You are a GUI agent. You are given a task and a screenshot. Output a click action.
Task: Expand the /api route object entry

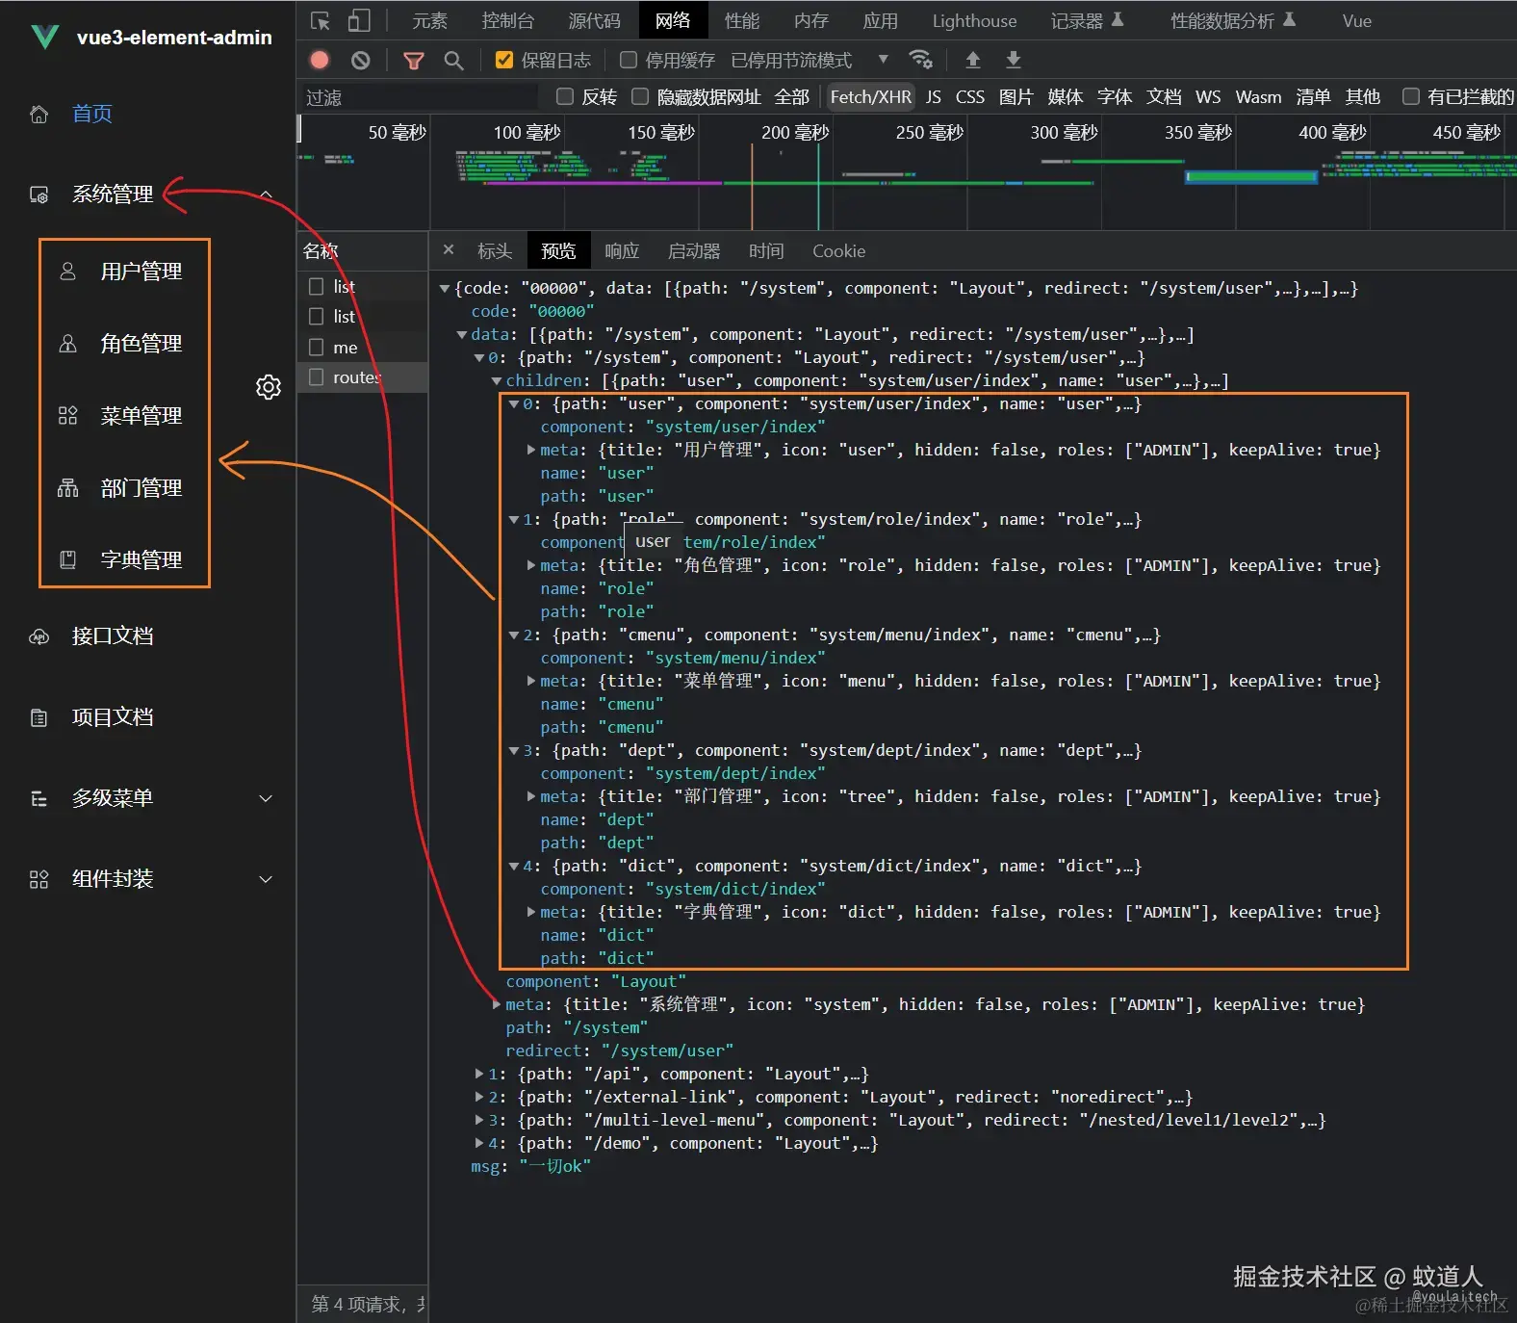pos(479,1074)
